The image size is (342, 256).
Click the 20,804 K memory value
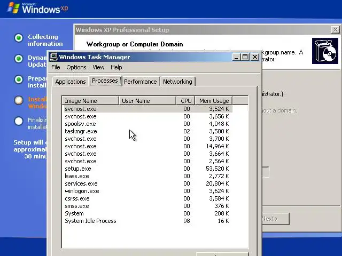[217, 183]
